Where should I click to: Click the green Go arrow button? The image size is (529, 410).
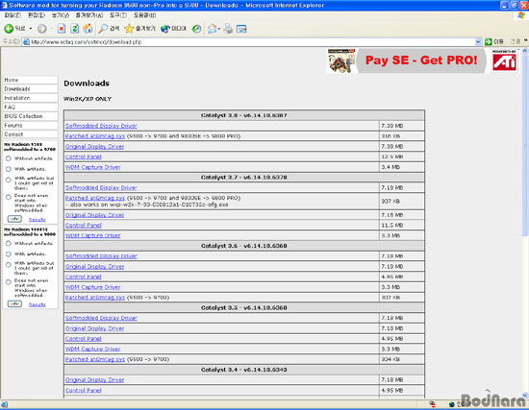pos(489,42)
